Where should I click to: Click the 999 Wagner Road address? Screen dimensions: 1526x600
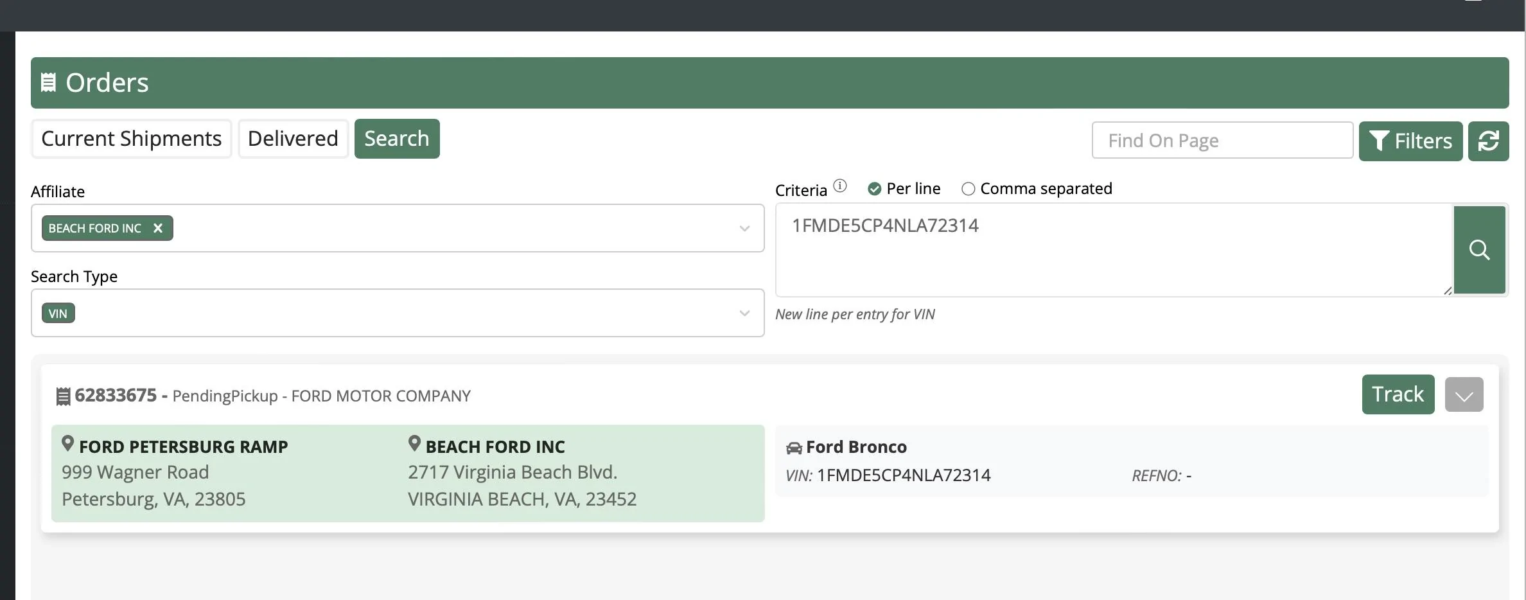click(x=136, y=472)
